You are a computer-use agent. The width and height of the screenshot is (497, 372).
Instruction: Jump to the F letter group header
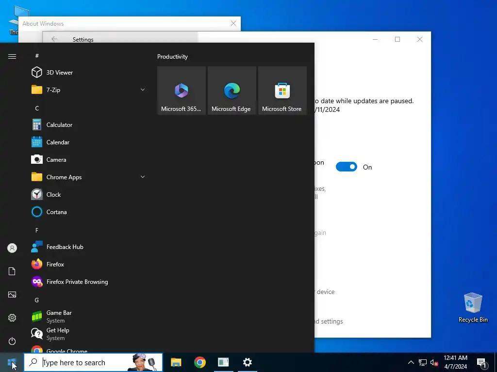[37, 230]
